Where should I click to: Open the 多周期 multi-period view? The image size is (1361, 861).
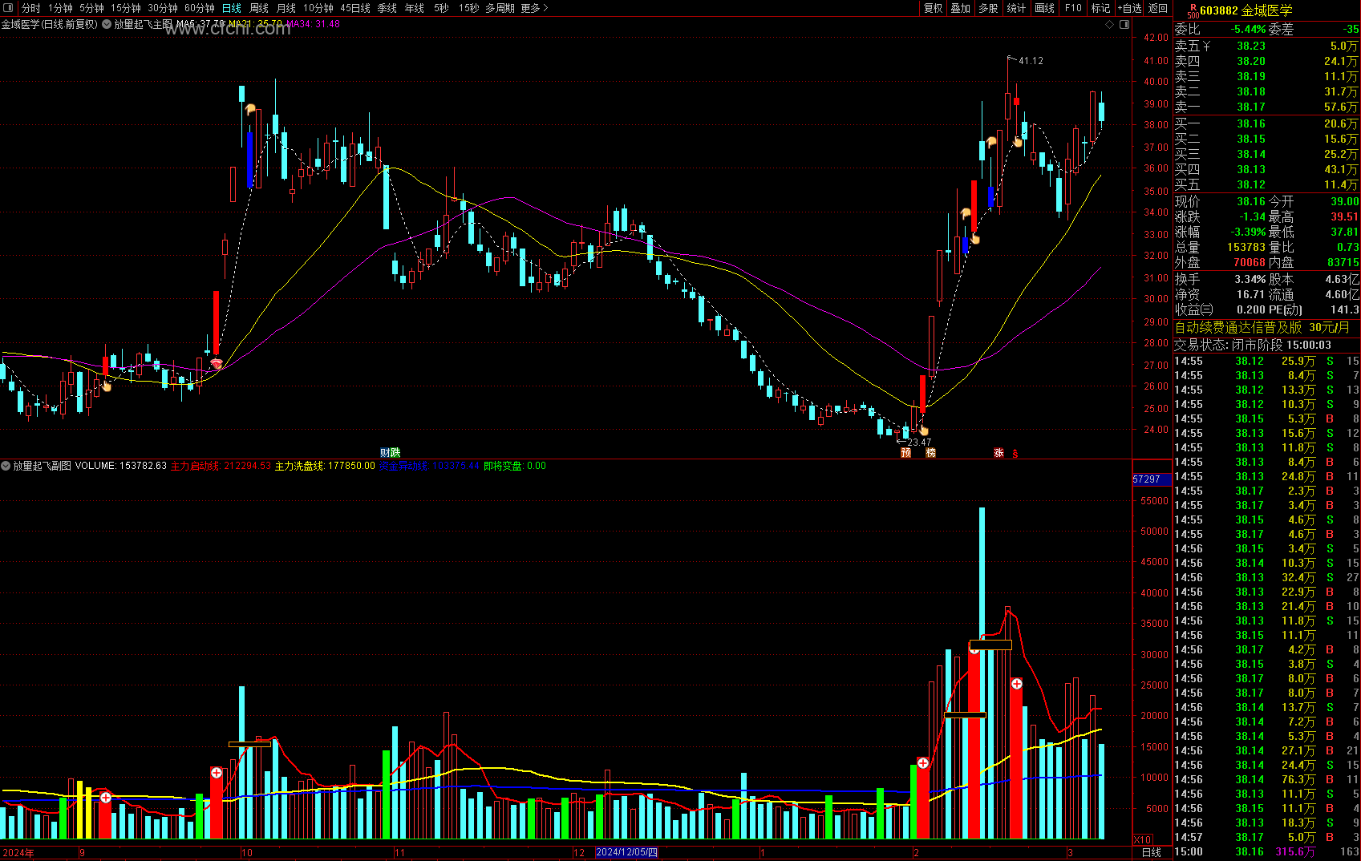click(x=500, y=8)
